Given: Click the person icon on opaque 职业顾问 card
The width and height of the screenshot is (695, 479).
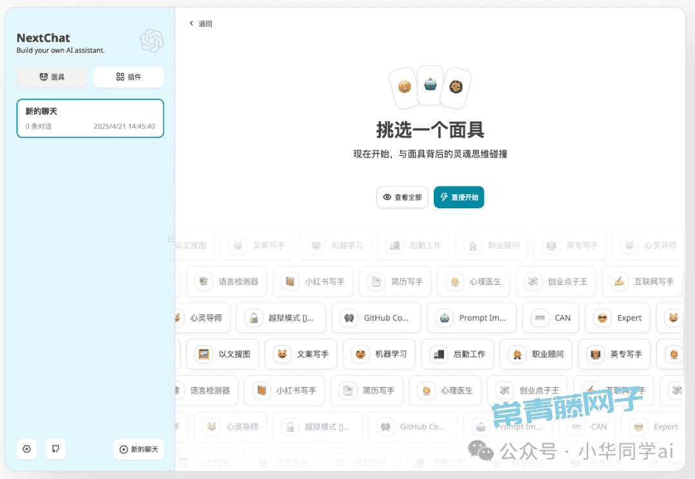Looking at the screenshot, I should coord(517,354).
